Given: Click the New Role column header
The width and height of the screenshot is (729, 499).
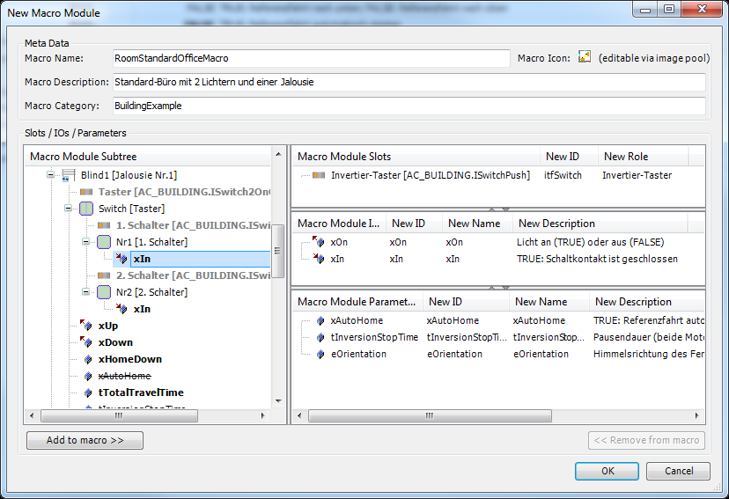Looking at the screenshot, I should click(x=626, y=157).
